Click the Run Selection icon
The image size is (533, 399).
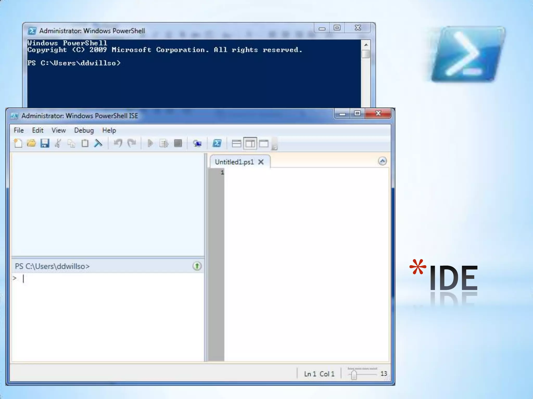(x=164, y=143)
